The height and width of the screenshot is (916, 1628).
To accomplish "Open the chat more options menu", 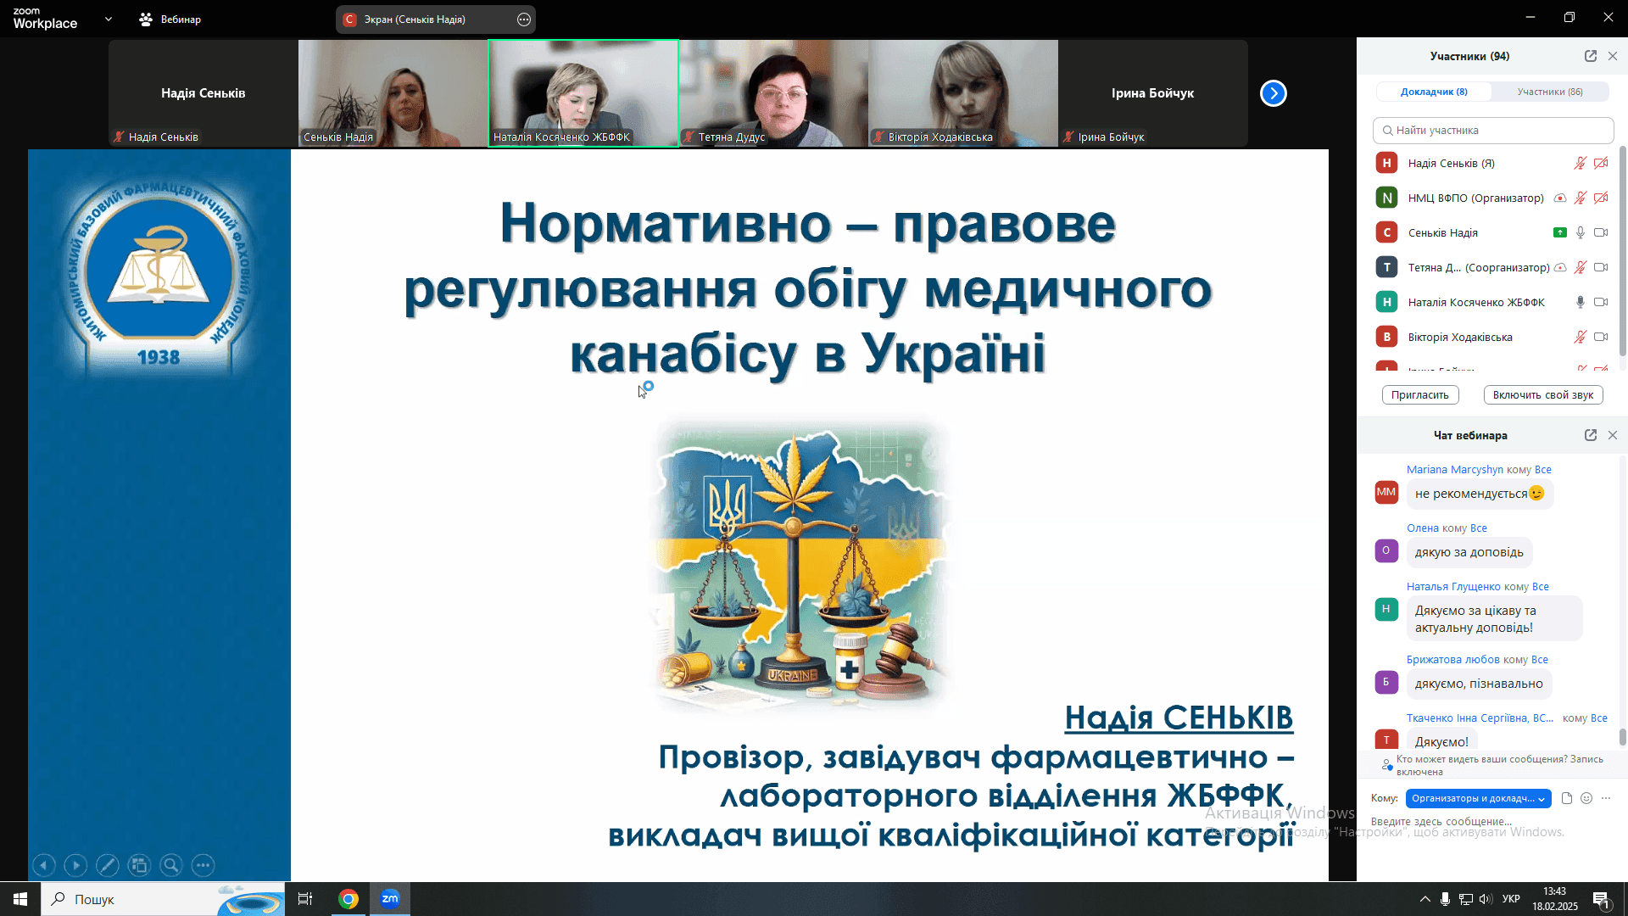I will tap(1606, 798).
